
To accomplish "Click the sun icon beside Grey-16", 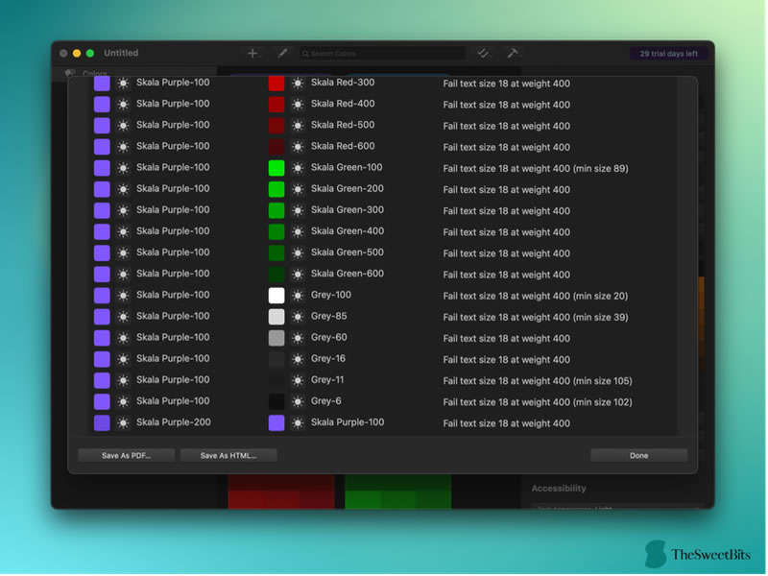I will (298, 359).
